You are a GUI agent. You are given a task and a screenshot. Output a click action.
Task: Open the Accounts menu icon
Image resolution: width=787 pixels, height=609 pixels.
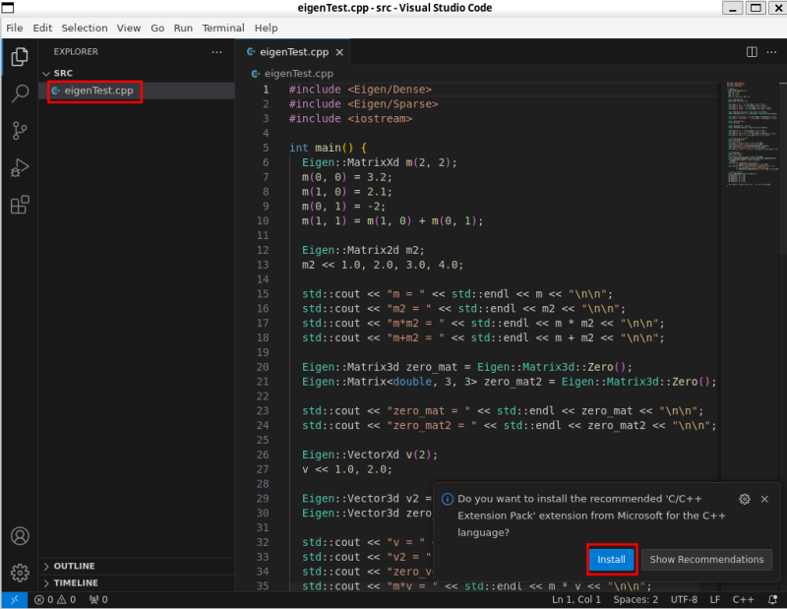(x=20, y=535)
